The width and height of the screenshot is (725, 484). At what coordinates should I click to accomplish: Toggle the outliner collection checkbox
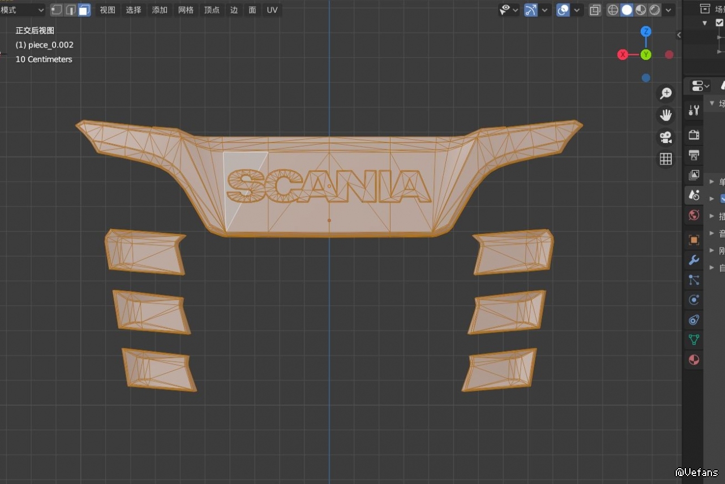(719, 23)
